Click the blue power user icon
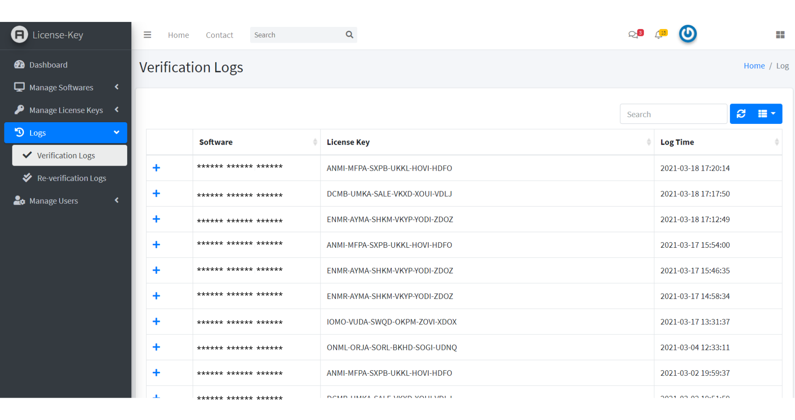 (x=688, y=34)
